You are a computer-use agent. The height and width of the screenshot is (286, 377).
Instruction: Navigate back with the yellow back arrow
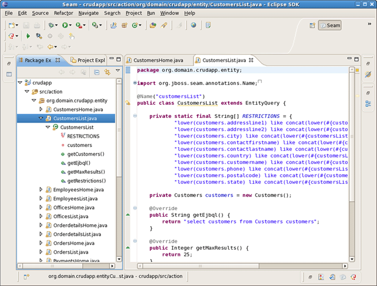[x=51, y=46]
